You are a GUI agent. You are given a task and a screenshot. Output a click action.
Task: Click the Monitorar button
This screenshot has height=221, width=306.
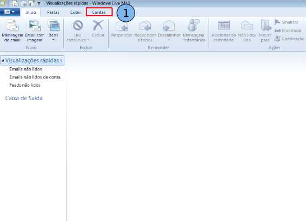[x=288, y=30]
